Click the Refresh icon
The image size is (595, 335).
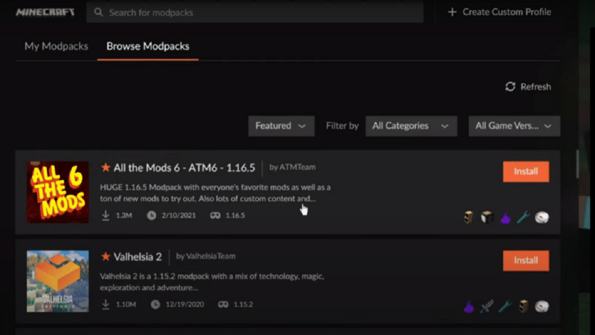click(x=510, y=87)
